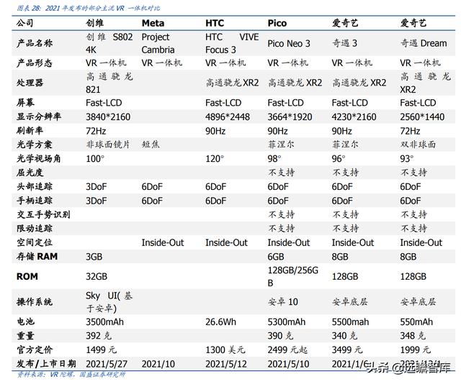461x384 pixels.
Task: Click the 'Pico' company header
Action: [x=277, y=23]
